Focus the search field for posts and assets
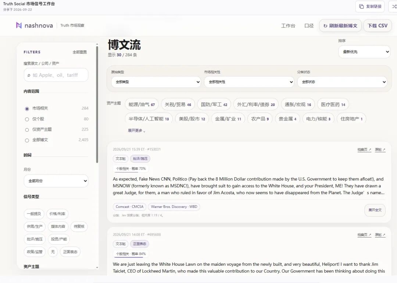 pyautogui.click(x=56, y=75)
